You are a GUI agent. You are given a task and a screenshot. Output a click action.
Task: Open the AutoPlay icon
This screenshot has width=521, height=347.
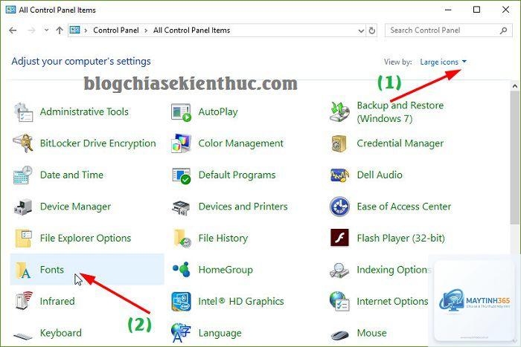181,112
